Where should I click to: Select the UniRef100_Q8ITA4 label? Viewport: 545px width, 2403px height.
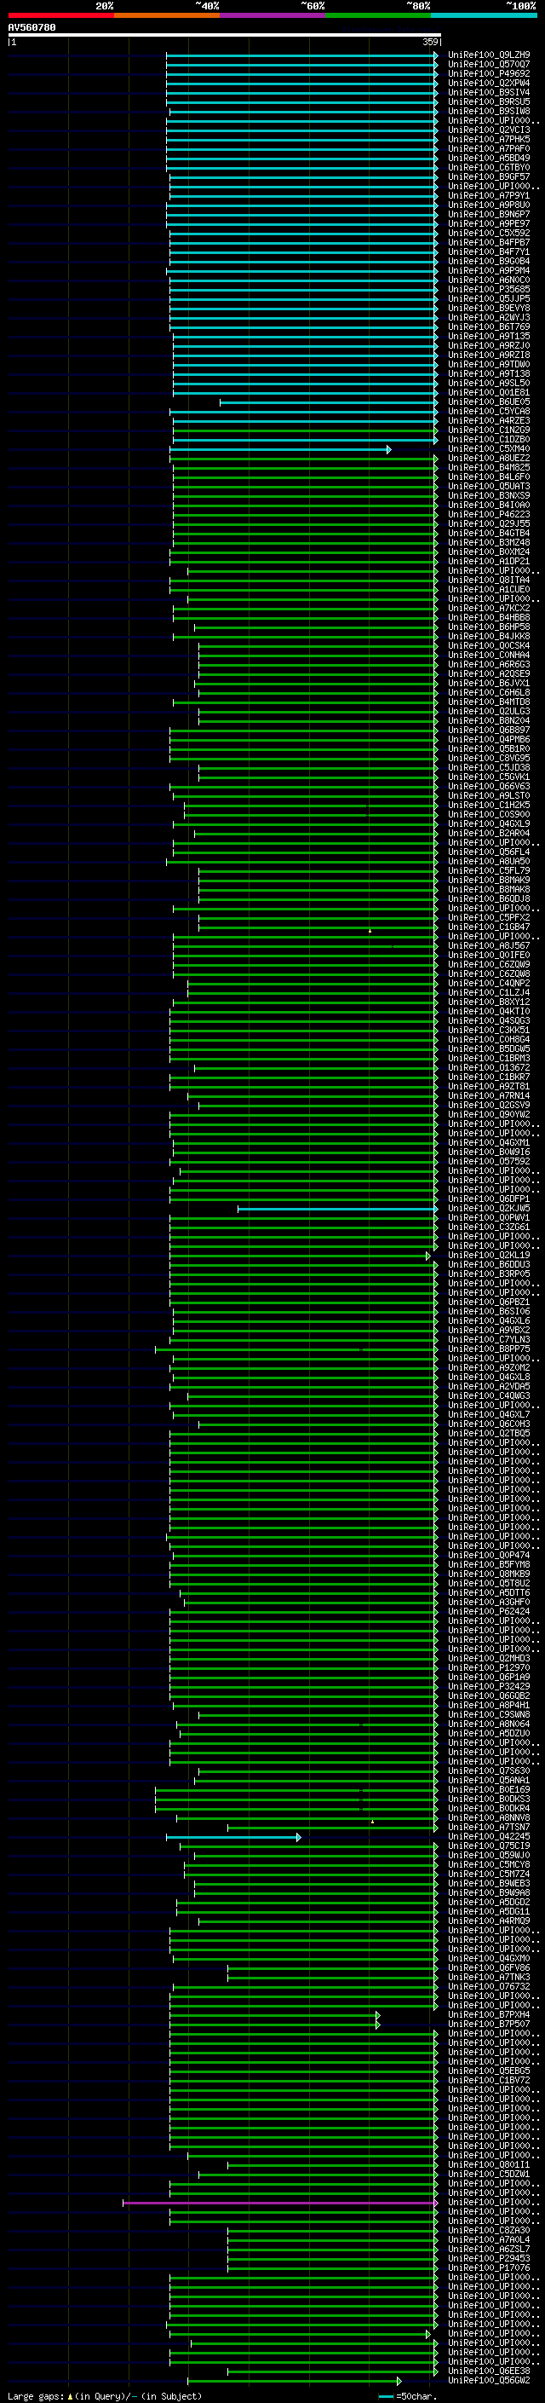click(488, 581)
